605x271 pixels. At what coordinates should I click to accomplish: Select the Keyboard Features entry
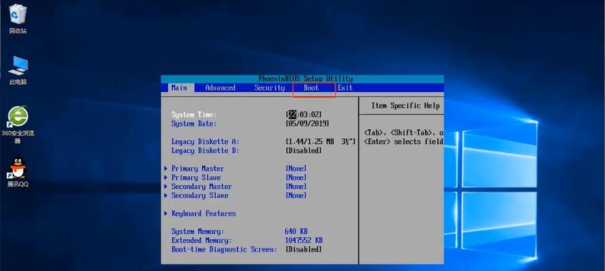coord(203,213)
